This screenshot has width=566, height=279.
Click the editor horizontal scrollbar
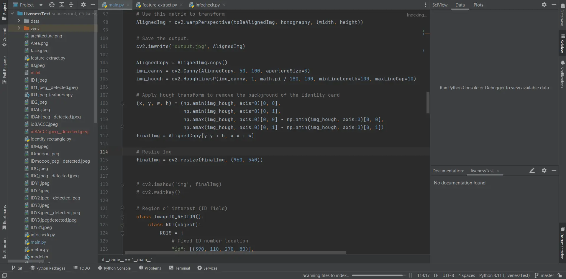coord(235,253)
